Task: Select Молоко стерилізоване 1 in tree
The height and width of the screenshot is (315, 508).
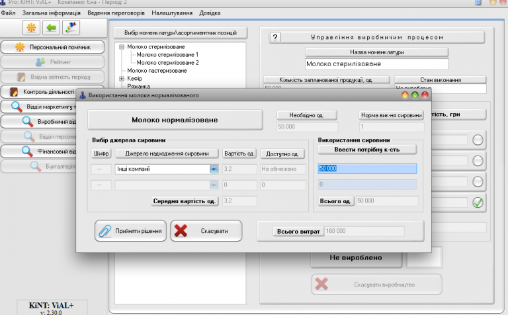Action: click(x=167, y=55)
